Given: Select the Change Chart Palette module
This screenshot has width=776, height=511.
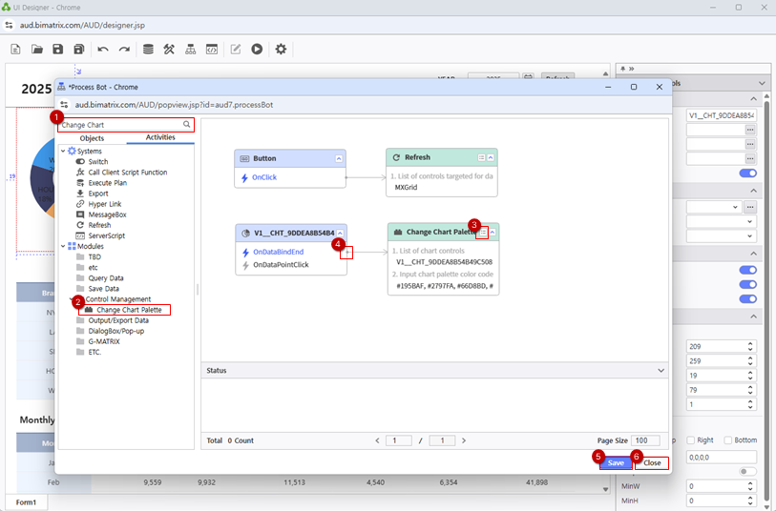Looking at the screenshot, I should point(128,310).
